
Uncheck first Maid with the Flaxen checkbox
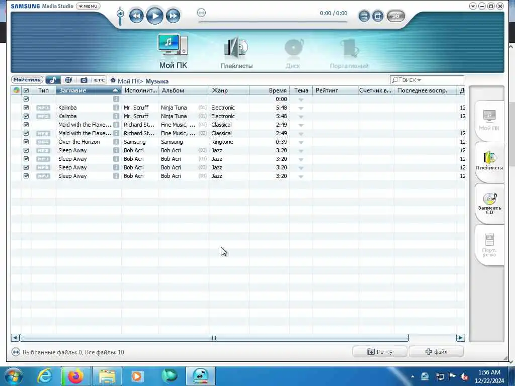(x=26, y=125)
